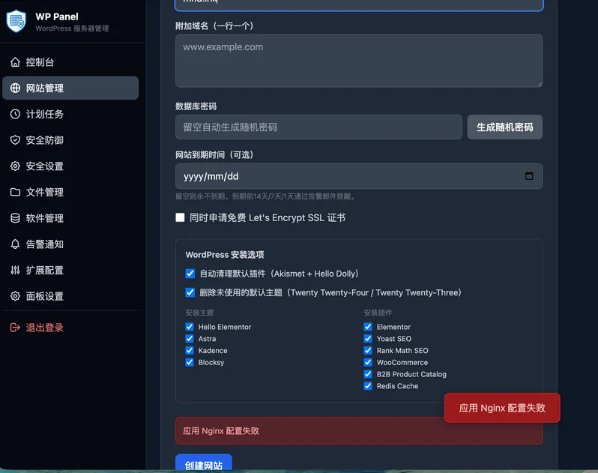The width and height of the screenshot is (598, 473).
Task: Click the gear icon beside 面板设置
Action: (15, 296)
